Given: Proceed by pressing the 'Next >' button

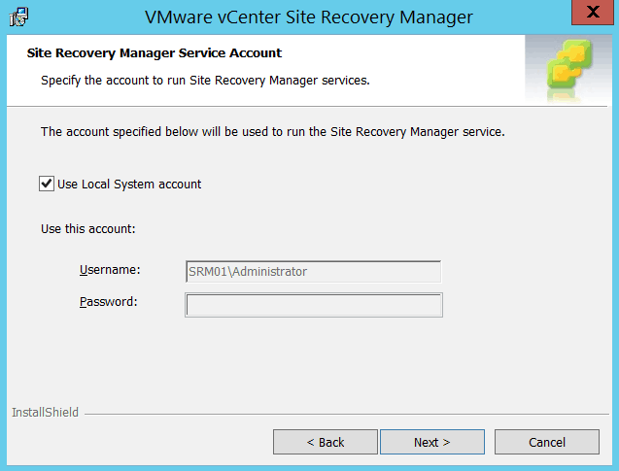Looking at the screenshot, I should [431, 442].
